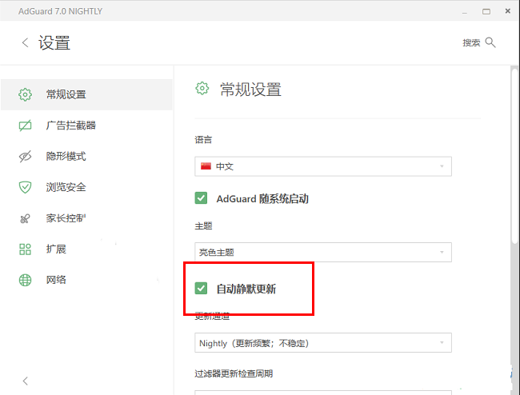520x395 pixels.
Task: Click the 搜索 search label
Action: coord(471,42)
